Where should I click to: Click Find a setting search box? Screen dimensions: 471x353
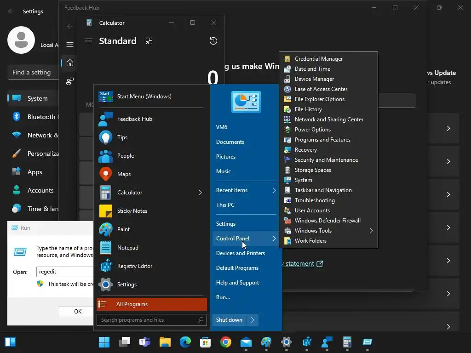(x=33, y=72)
